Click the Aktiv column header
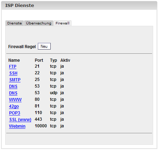Screen dimensions: 158x150 (x=65, y=60)
